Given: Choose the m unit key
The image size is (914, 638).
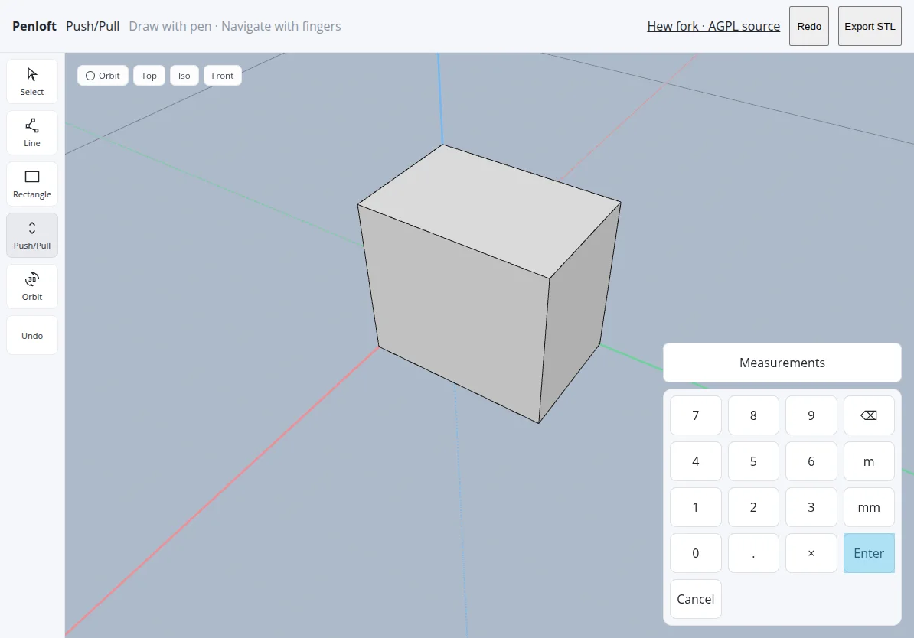Looking at the screenshot, I should pyautogui.click(x=869, y=461).
